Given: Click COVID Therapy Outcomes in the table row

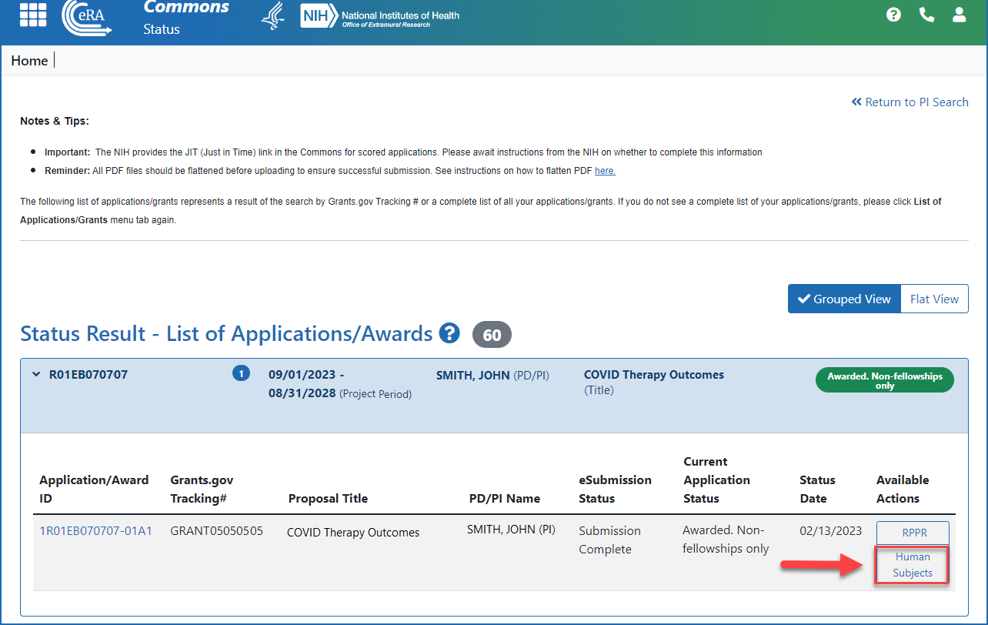Looking at the screenshot, I should click(353, 532).
